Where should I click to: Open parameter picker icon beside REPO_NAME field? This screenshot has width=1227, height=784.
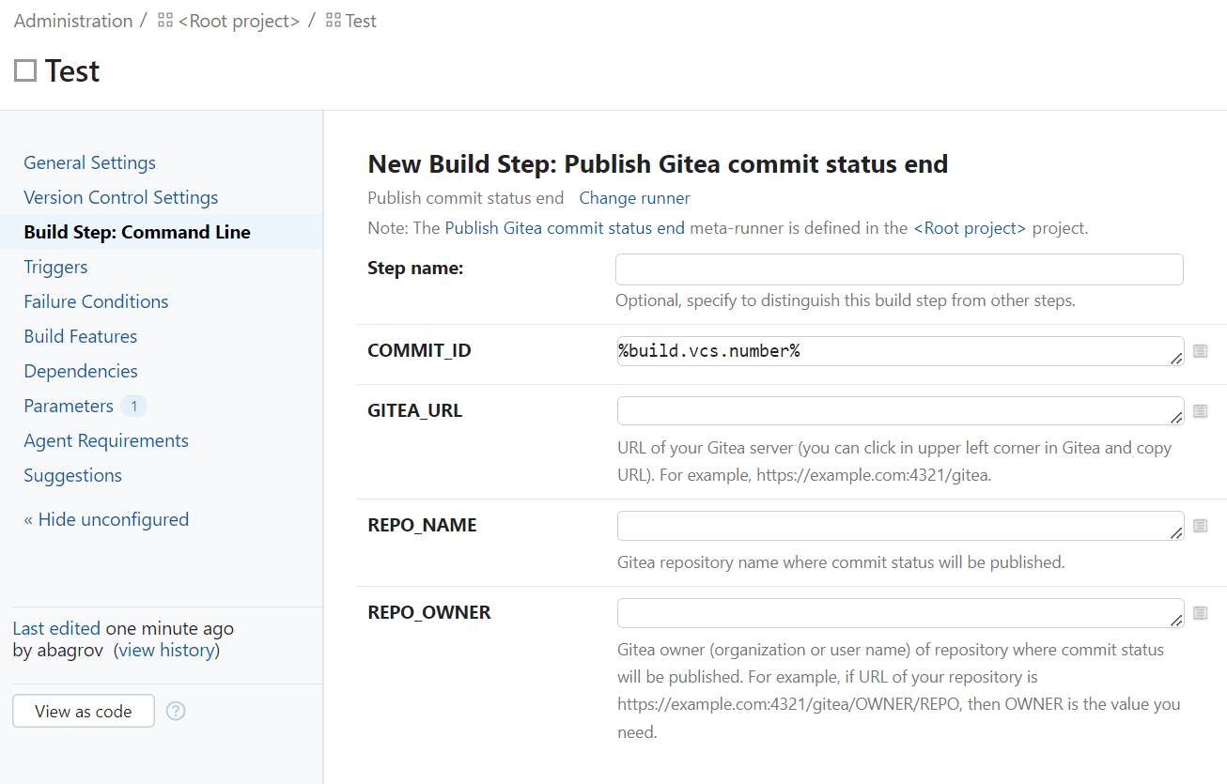(1200, 526)
